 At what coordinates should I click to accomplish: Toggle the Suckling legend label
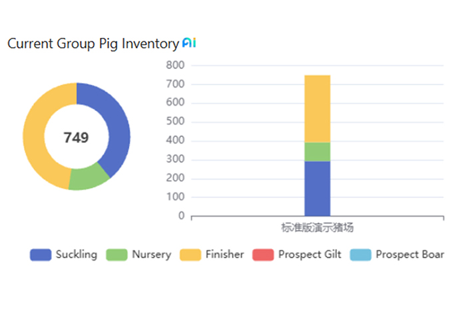(76, 255)
